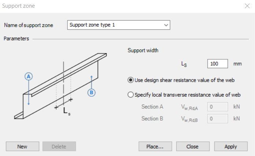Click the Ls dimension label in diagram
The width and height of the screenshot is (255, 156).
[67, 111]
